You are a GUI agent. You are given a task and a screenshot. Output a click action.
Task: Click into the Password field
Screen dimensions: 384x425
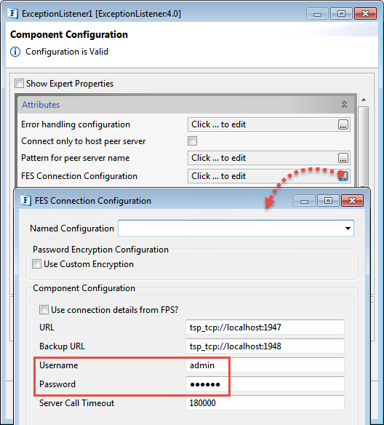[x=265, y=384]
